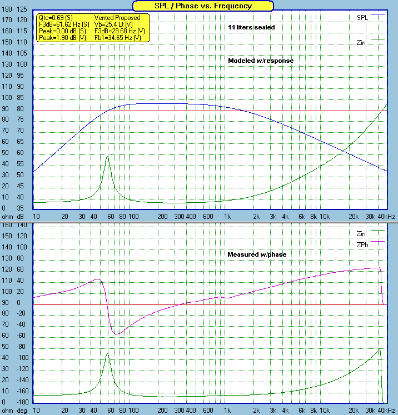Click the magenta ZPh legend line sample
The image size is (398, 415).
(378, 242)
